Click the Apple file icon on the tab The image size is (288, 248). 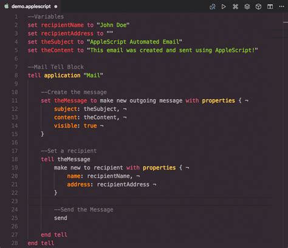[x=7, y=6]
